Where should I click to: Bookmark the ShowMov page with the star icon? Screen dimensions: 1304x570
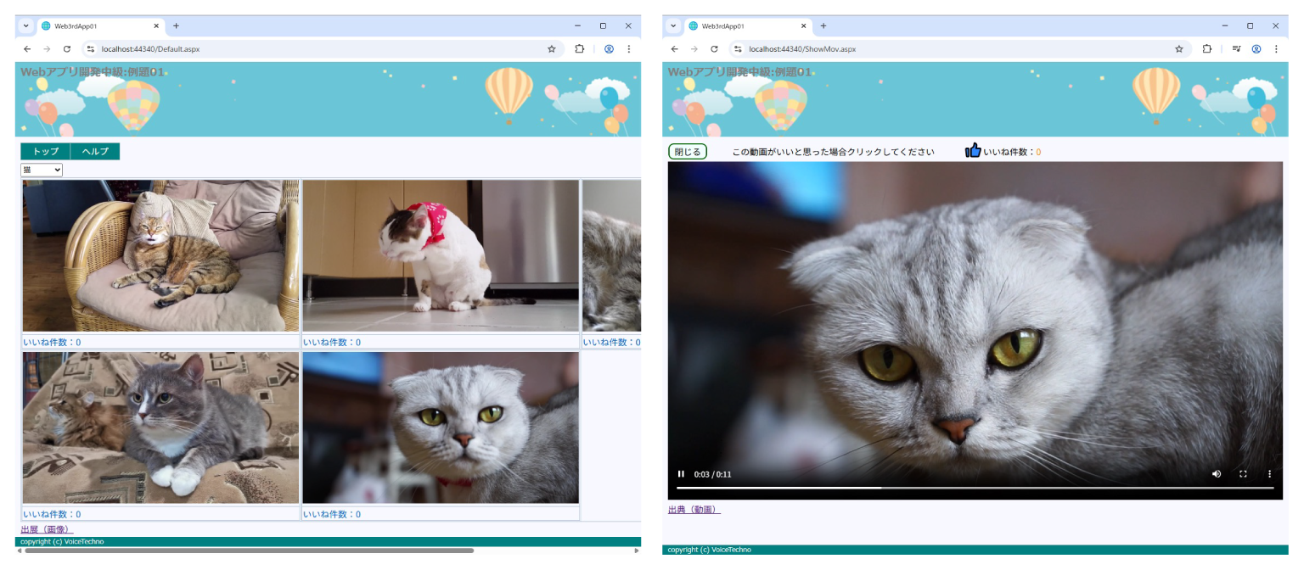click(1178, 48)
